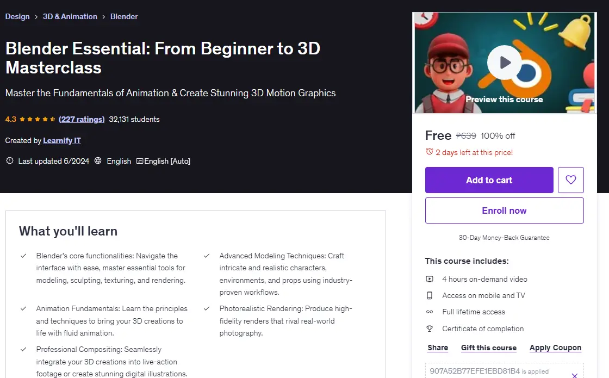Click Gift this course
This screenshot has height=378, width=609.
[489, 348]
